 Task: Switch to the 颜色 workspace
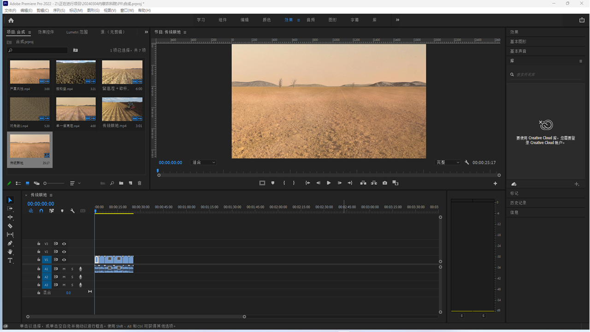266,20
